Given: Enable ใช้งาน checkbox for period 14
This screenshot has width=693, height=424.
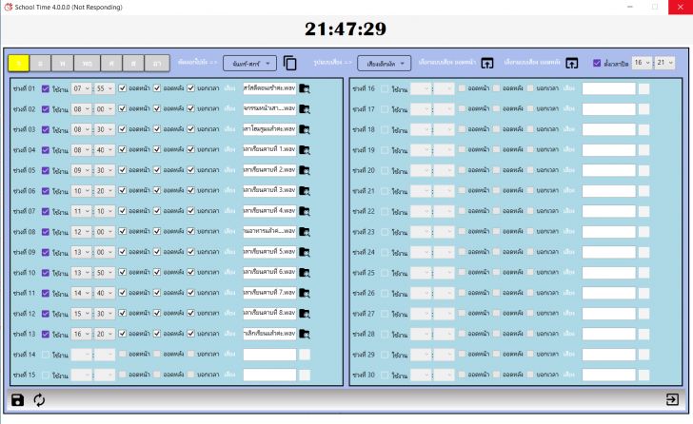Looking at the screenshot, I should 45,355.
